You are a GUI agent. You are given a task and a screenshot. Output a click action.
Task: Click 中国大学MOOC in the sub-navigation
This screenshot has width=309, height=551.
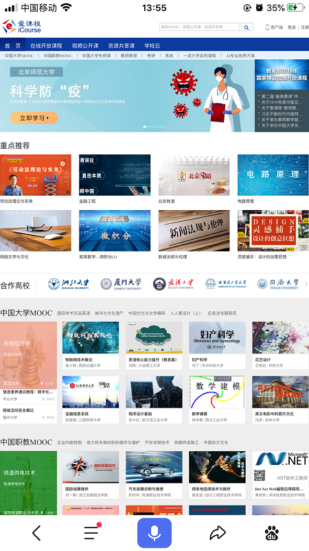pyautogui.click(x=19, y=56)
